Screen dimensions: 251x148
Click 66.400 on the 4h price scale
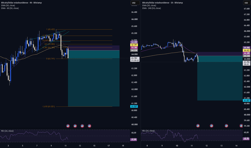tap(134, 12)
